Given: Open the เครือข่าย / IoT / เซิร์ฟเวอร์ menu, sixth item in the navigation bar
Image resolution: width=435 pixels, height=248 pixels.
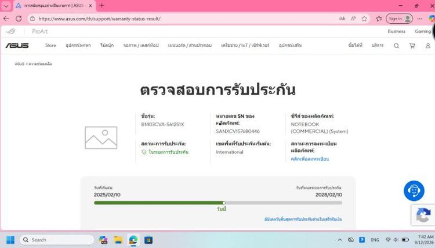Looking at the screenshot, I should pos(245,45).
